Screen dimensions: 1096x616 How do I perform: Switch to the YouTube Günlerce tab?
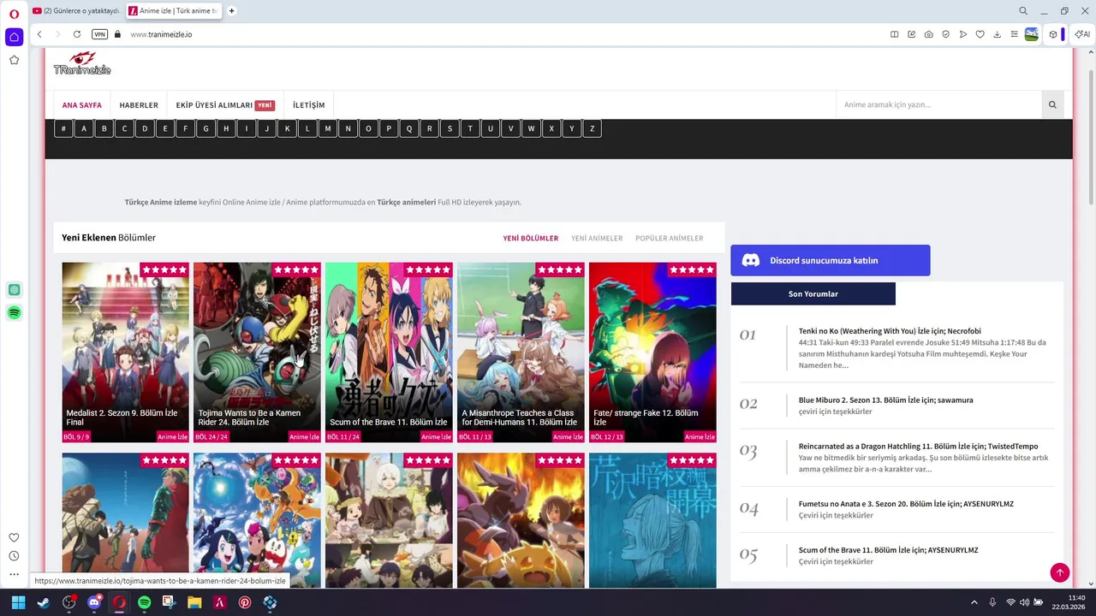pyautogui.click(x=75, y=11)
